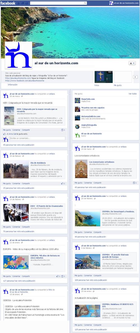Share the 26 de marzo KIEV post
Screen dimensions: 140x333
pyautogui.click(x=26, y=130)
